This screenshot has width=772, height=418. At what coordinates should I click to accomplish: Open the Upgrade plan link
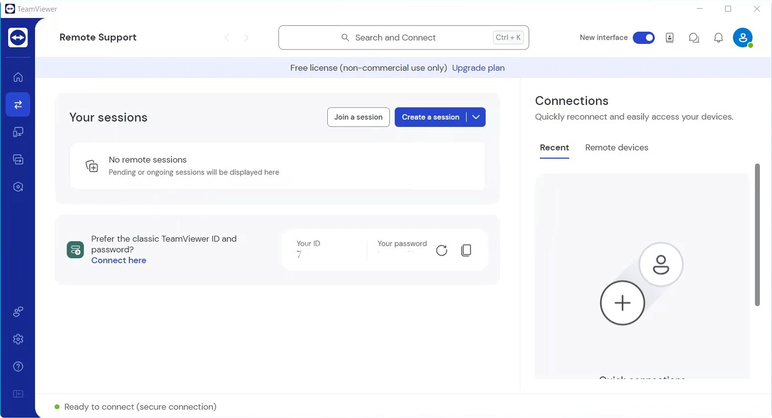click(478, 68)
